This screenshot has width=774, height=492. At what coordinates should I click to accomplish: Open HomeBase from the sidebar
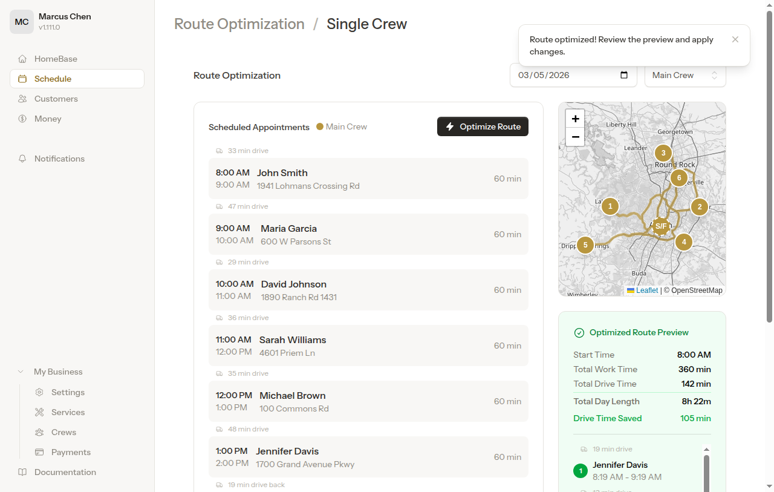point(77,59)
